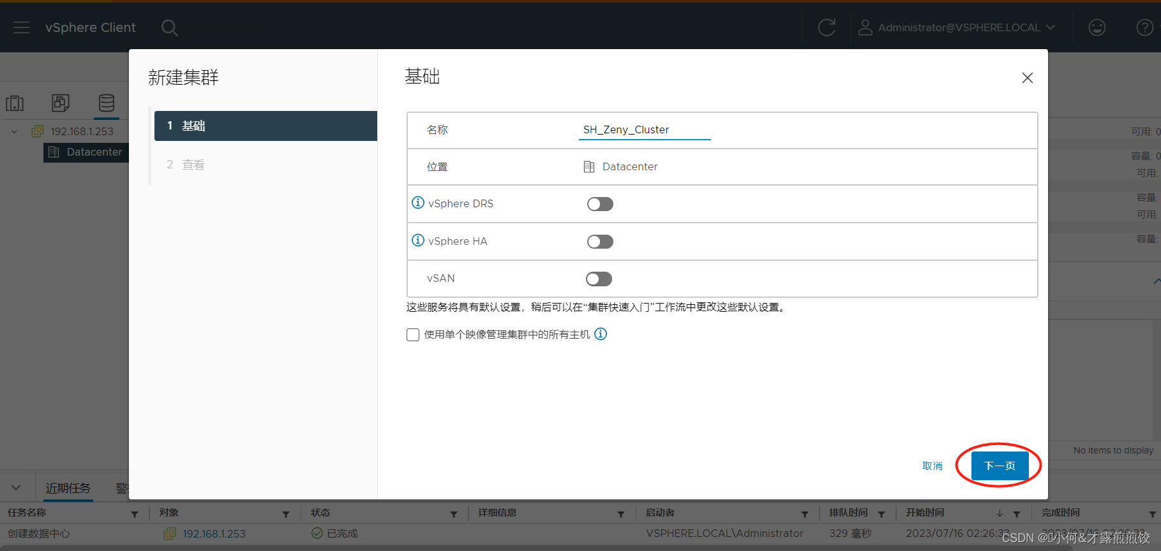Switch to Storage inventory icon
The image size is (1161, 551).
click(107, 103)
